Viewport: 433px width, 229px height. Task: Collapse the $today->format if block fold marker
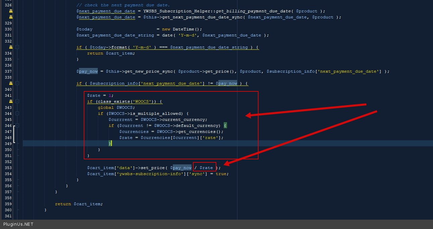tap(17, 47)
